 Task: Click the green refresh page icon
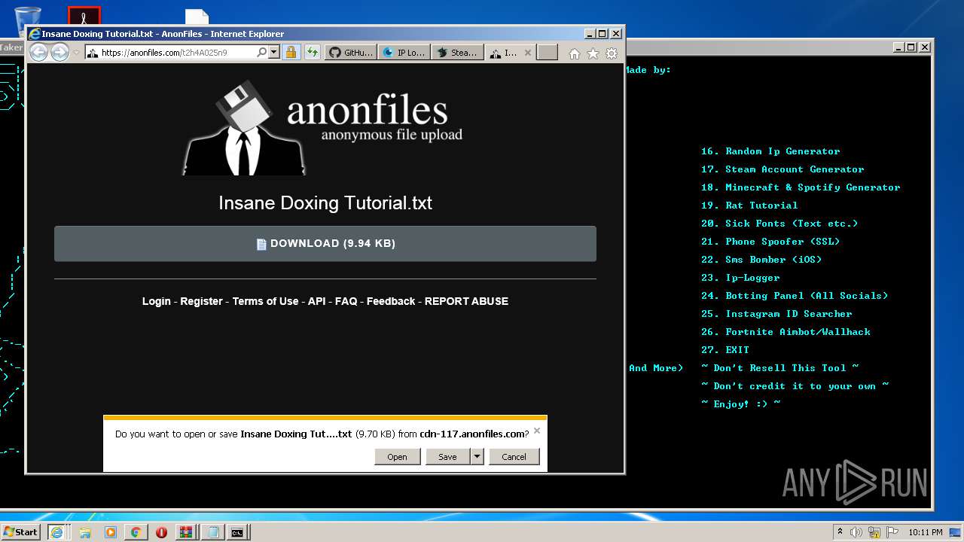point(313,53)
